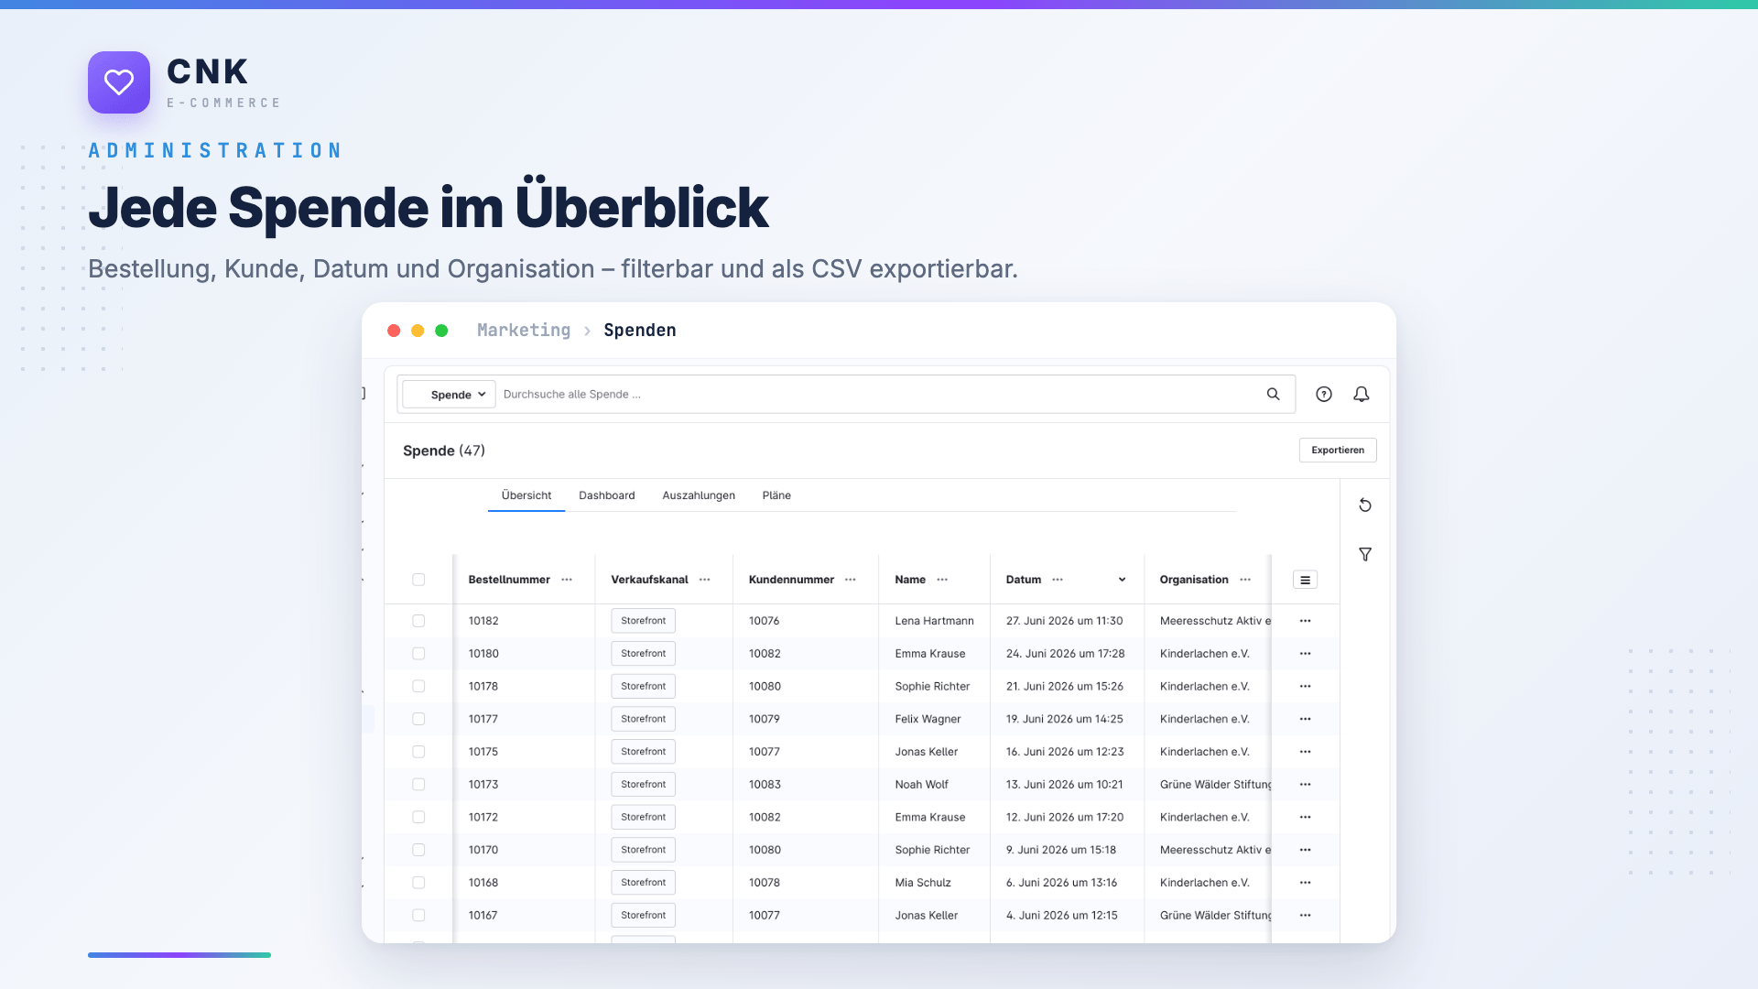This screenshot has width=1758, height=989.
Task: Click the search magnifier icon
Action: (x=1273, y=394)
